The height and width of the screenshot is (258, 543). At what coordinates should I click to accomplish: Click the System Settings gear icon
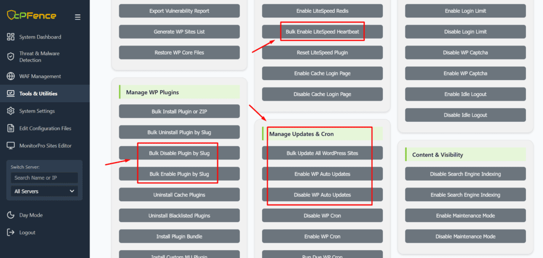(x=11, y=111)
